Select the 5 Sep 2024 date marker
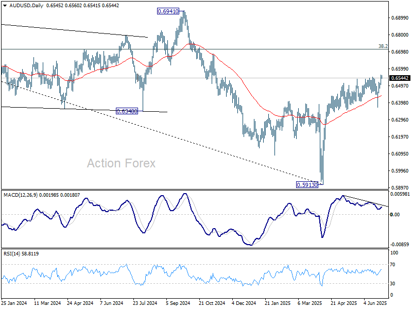 click(178, 303)
